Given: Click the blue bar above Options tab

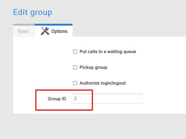Looking at the screenshot, I should point(54,25).
